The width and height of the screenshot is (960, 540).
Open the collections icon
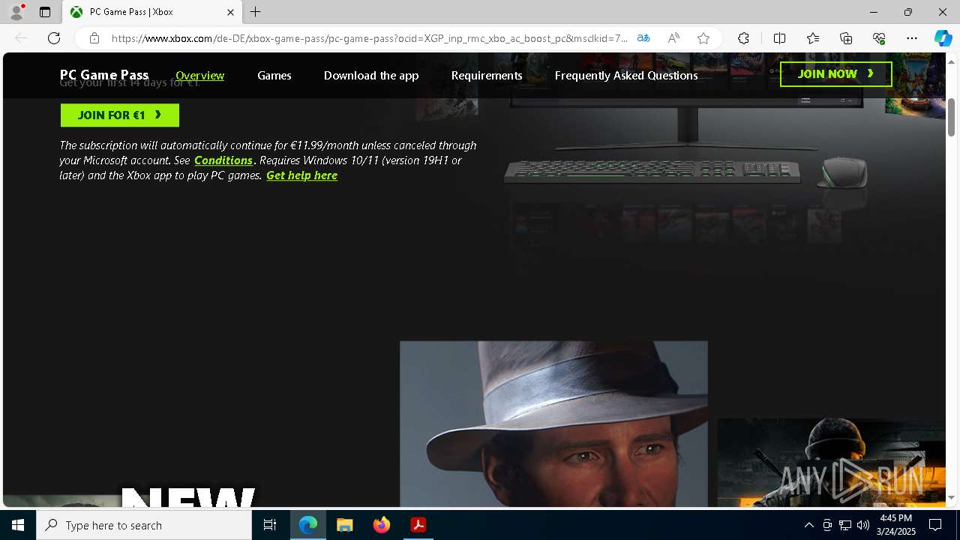pyautogui.click(x=846, y=38)
